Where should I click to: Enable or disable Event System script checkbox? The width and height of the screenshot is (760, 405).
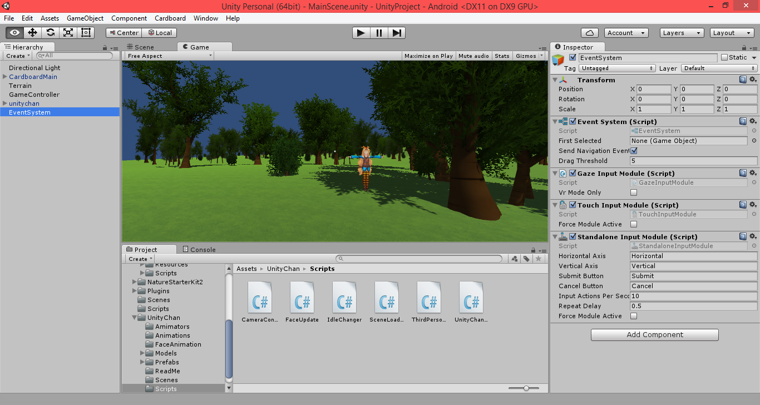tap(573, 121)
